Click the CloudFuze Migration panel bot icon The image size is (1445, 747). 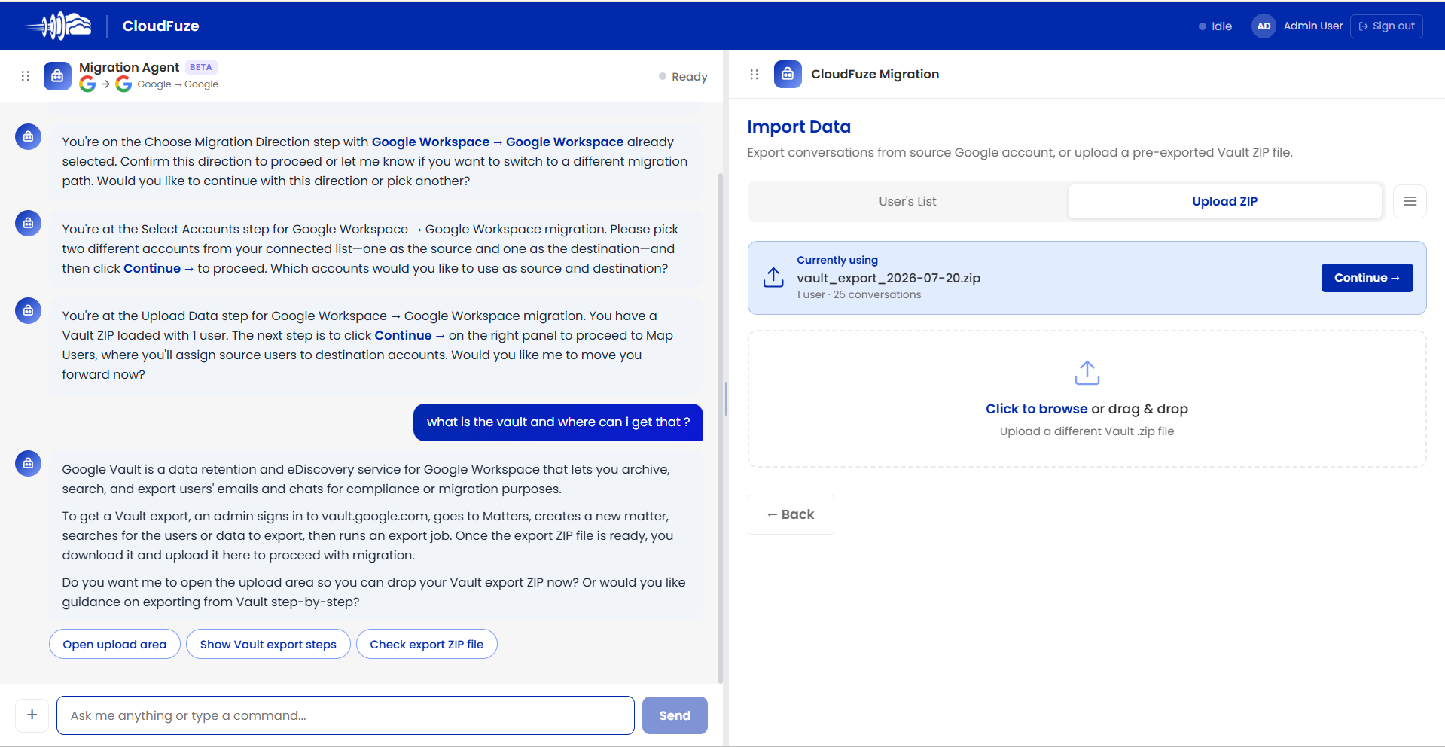[788, 74]
